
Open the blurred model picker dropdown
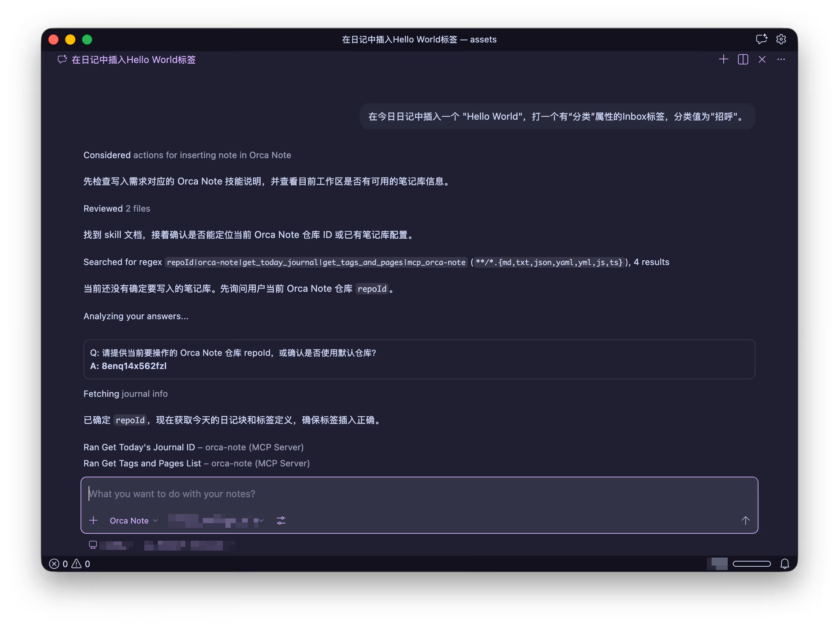216,520
